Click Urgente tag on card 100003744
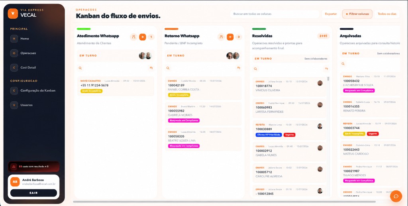Screen dimensions: 408x206 click(373, 134)
